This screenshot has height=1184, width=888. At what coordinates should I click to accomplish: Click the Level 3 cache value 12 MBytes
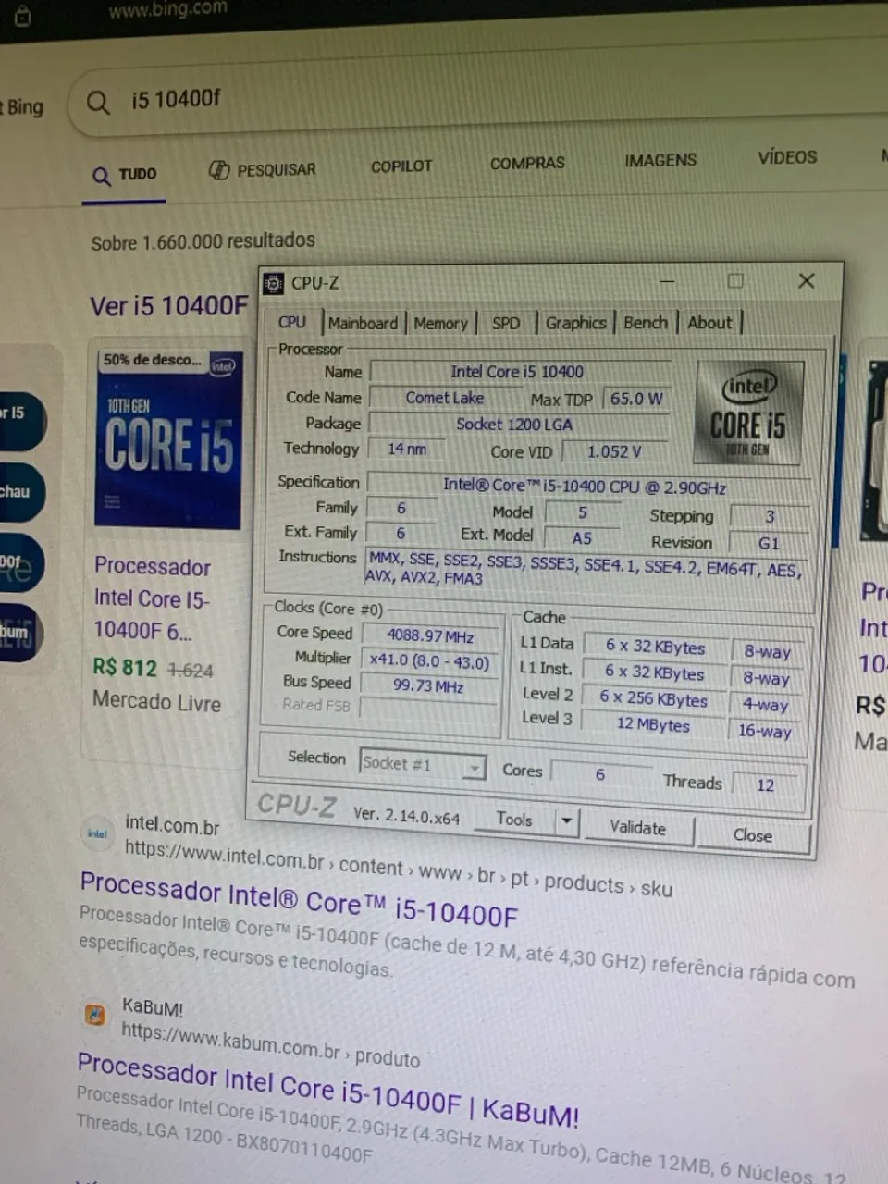point(654,724)
